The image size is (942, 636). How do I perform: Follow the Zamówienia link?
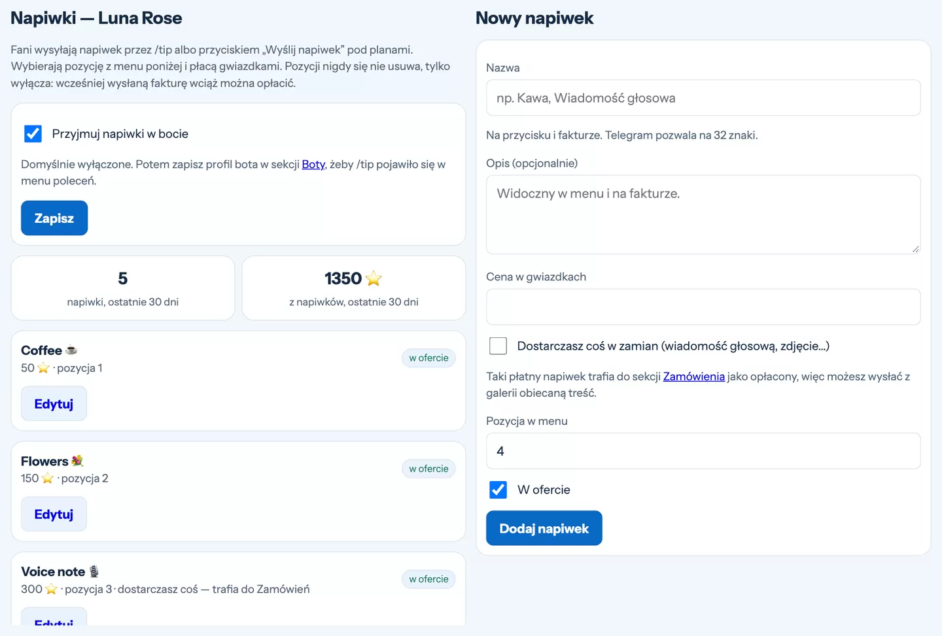coord(694,377)
